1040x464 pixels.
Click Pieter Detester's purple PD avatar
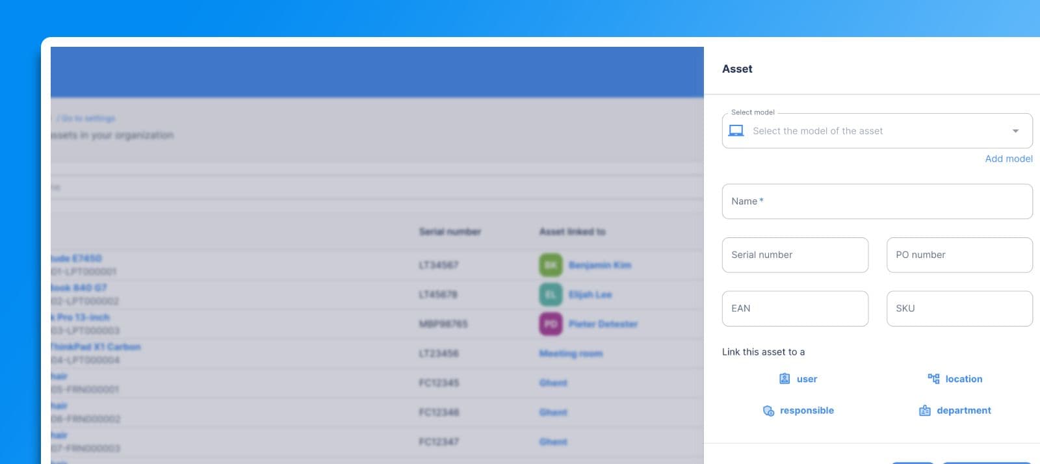(551, 324)
